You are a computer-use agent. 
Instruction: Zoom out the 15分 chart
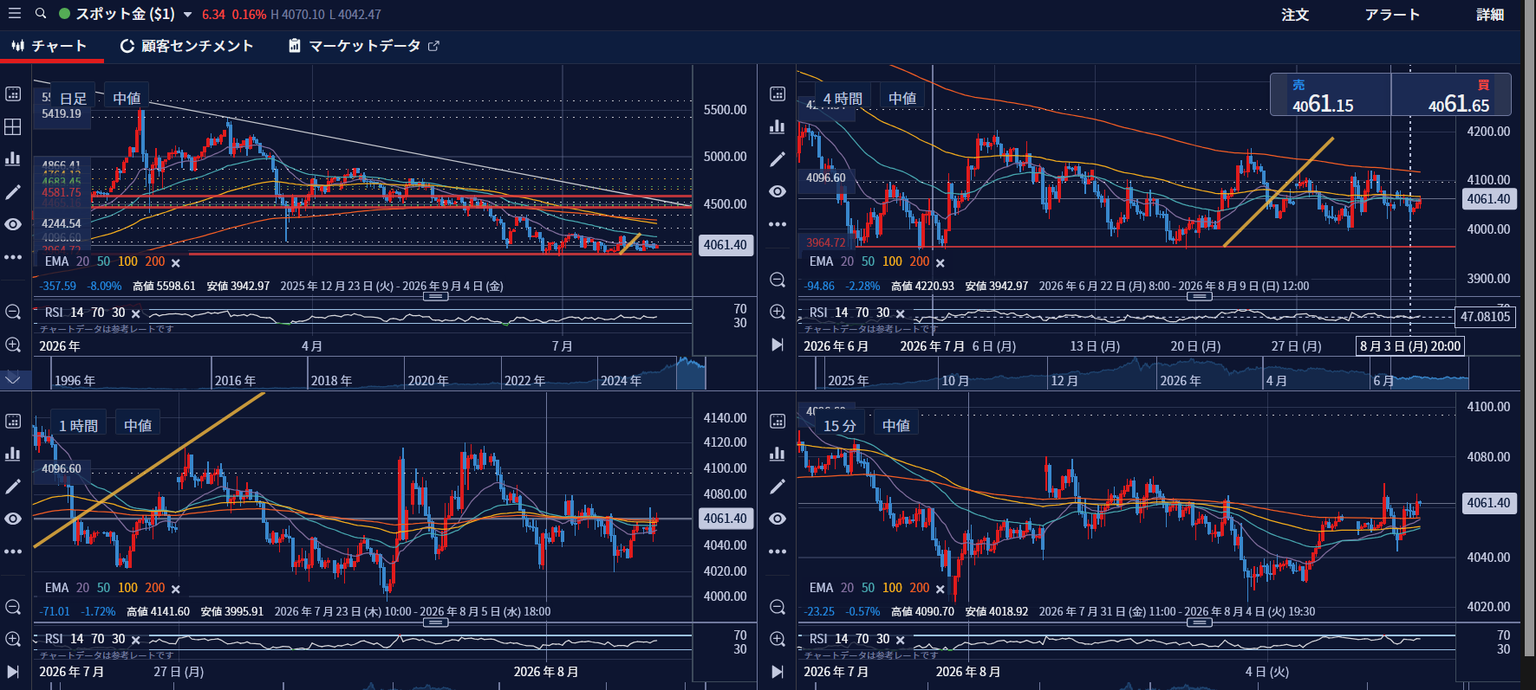(778, 607)
